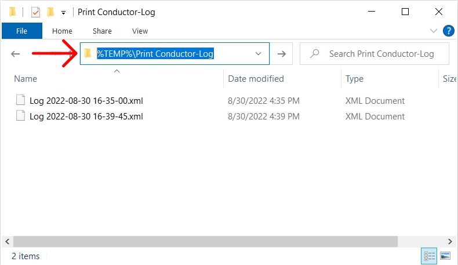Click the Properties quick access icon
Screen dimensions: 458x265
click(x=35, y=12)
